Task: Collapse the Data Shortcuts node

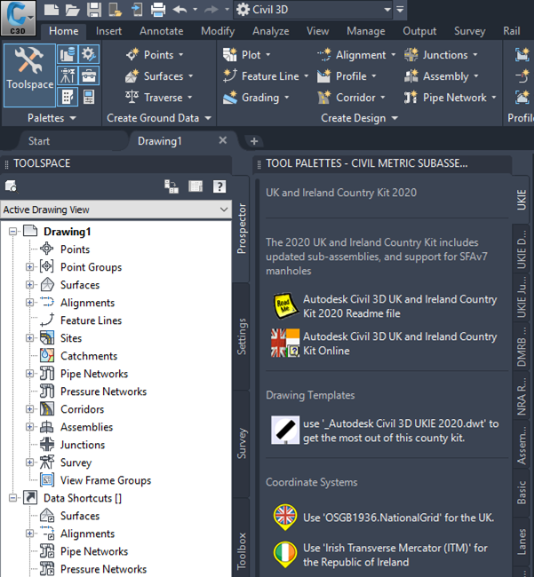Action: tap(13, 498)
